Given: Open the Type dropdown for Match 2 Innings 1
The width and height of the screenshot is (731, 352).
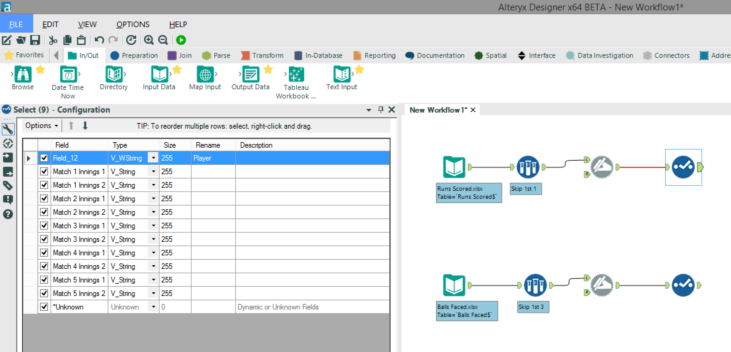Looking at the screenshot, I should point(153,198).
